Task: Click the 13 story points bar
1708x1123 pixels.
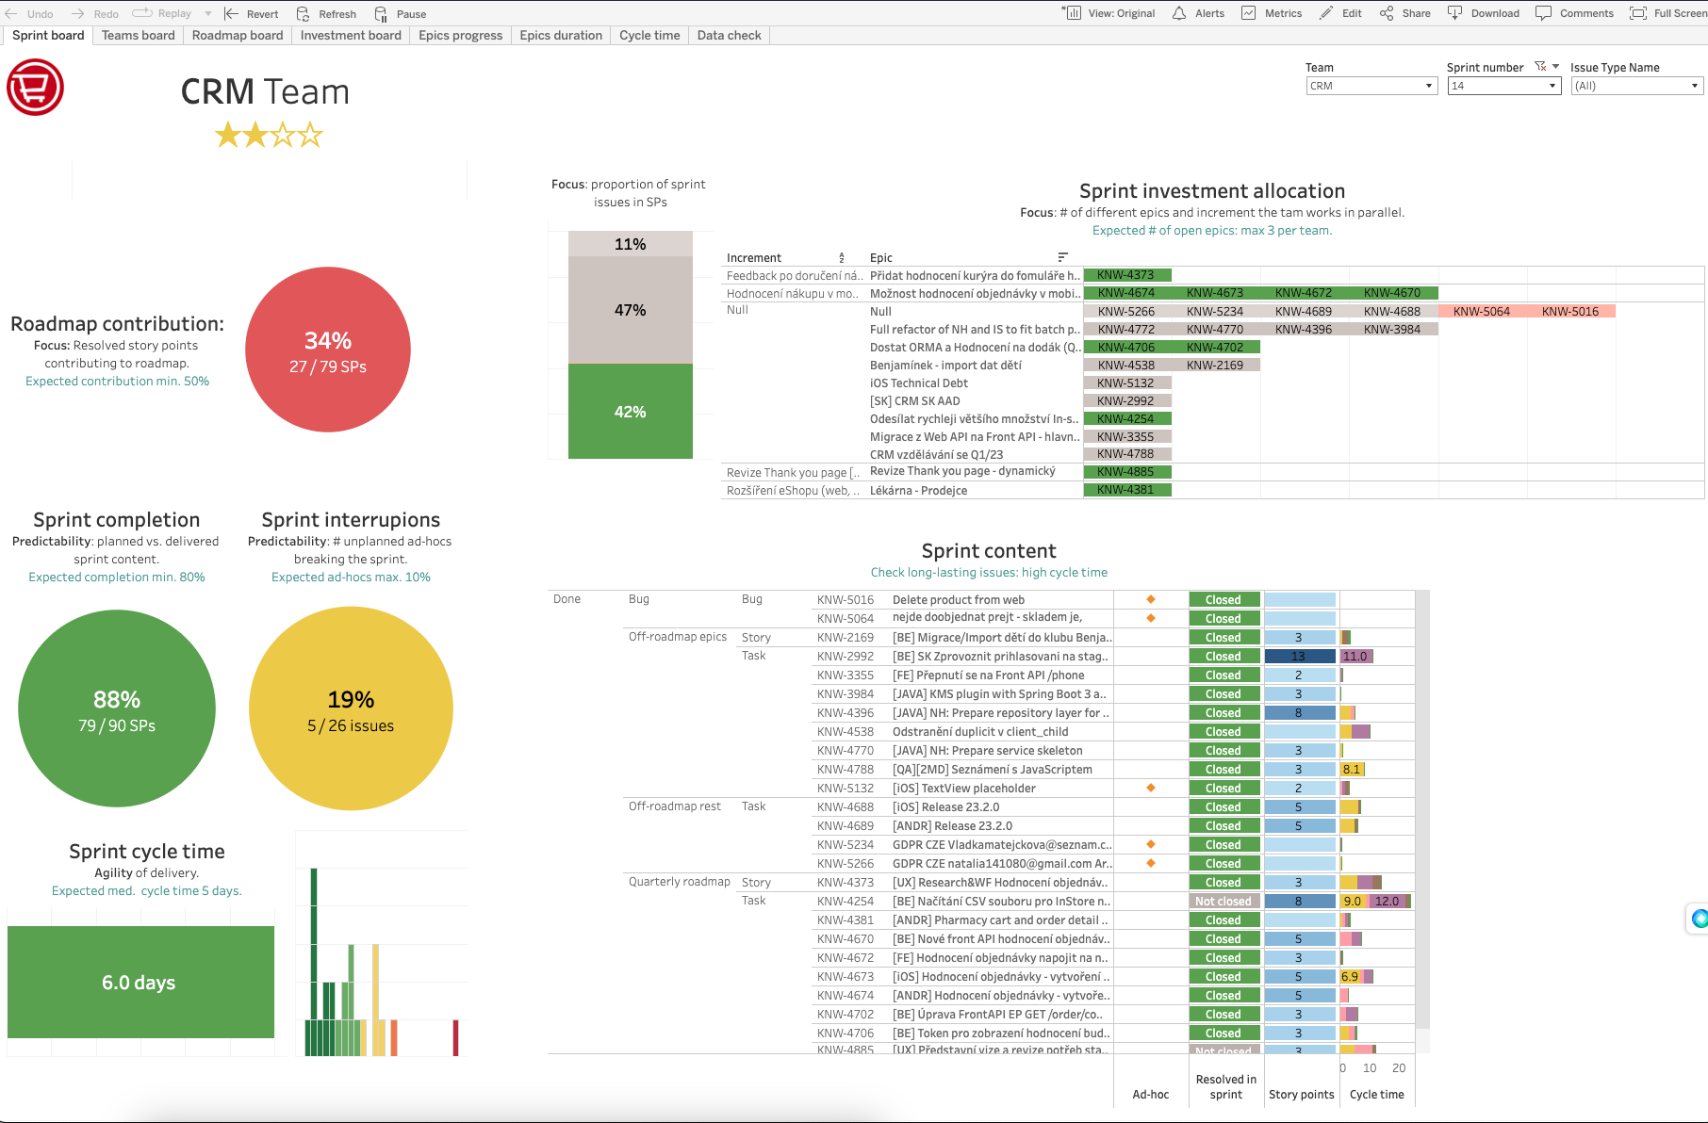Action: pos(1300,657)
